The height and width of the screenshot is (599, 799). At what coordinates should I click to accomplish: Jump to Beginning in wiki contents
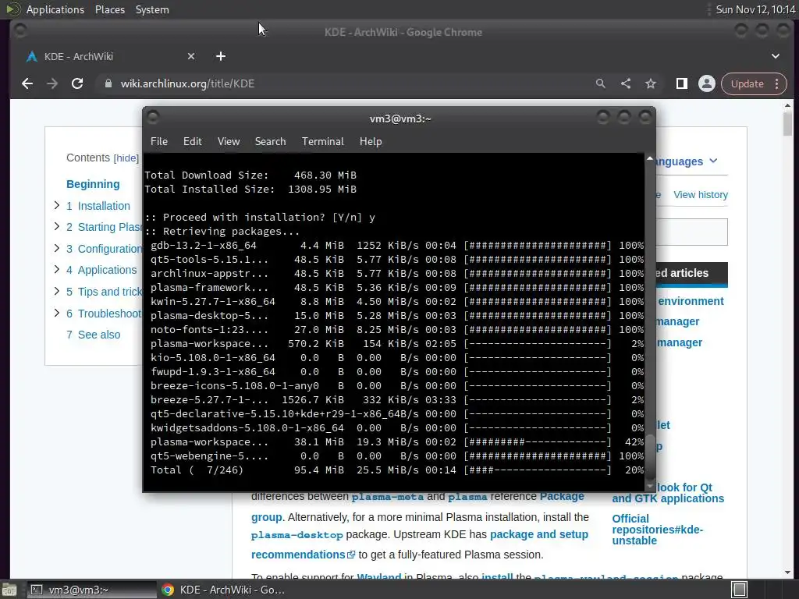(93, 184)
